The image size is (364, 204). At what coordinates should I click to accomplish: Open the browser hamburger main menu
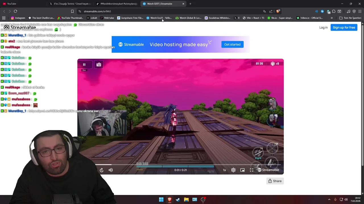pos(360,11)
